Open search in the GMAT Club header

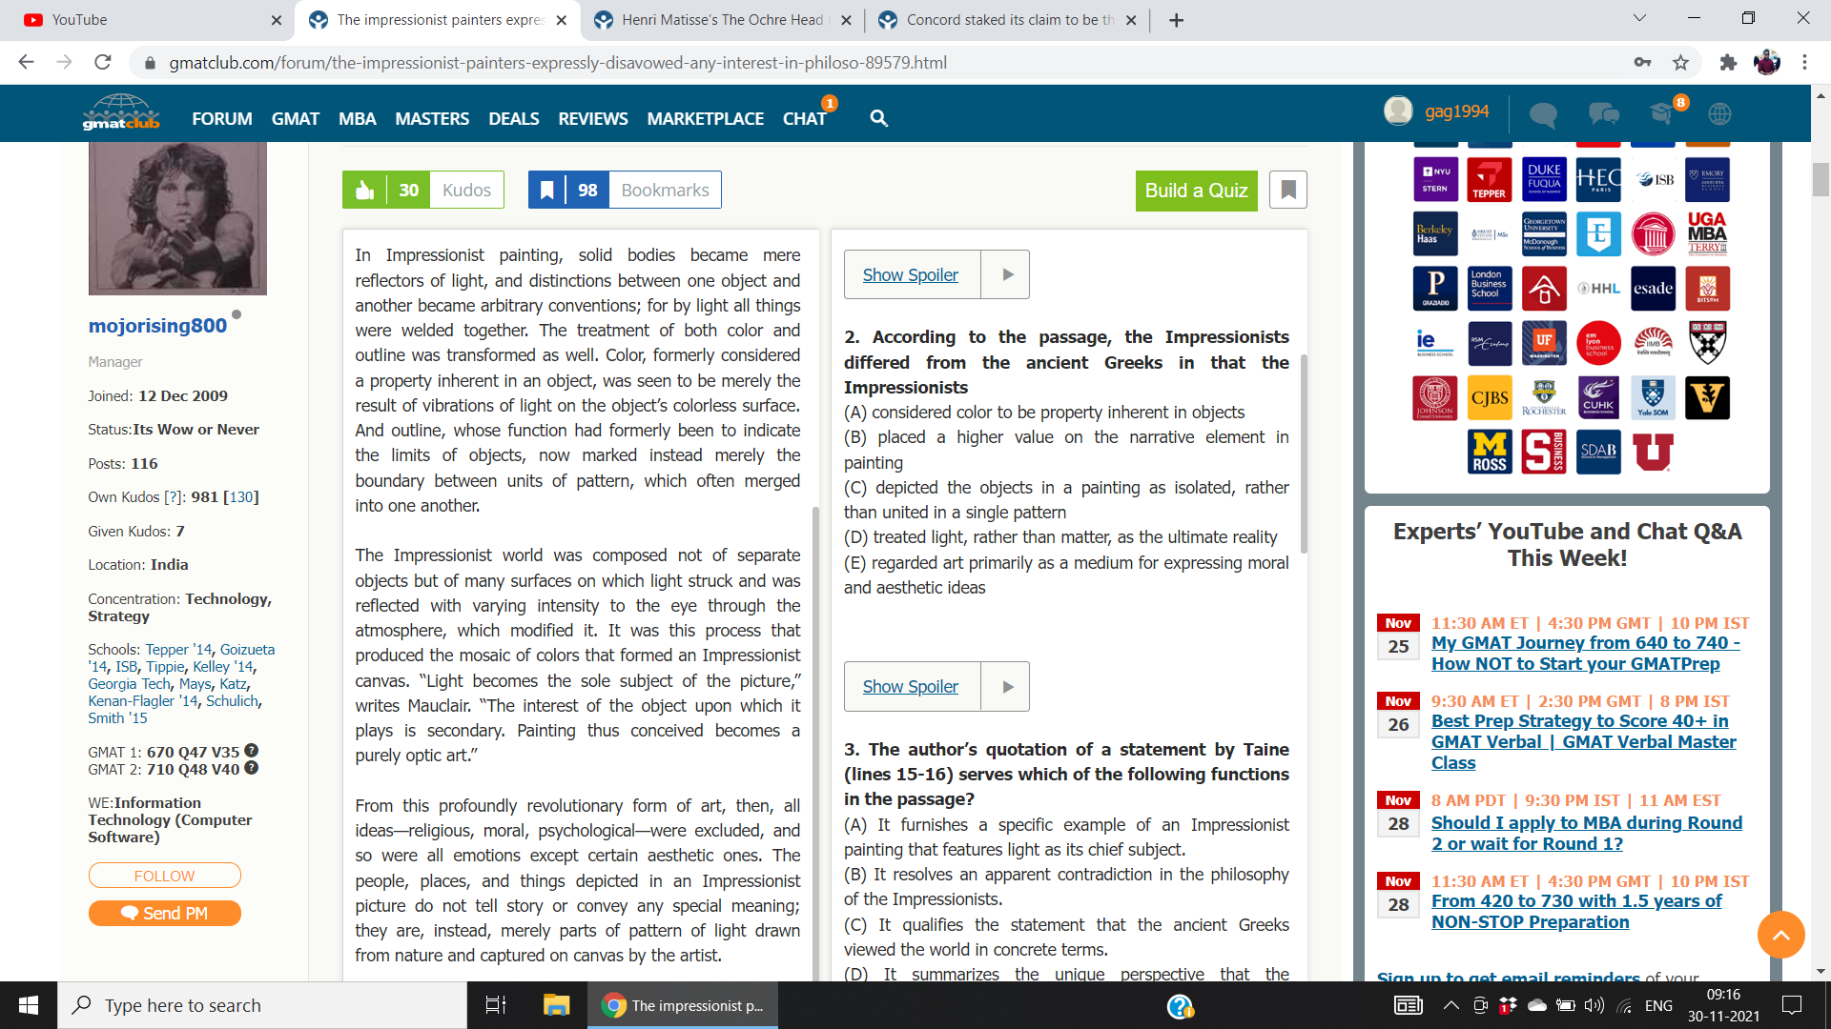click(x=878, y=119)
